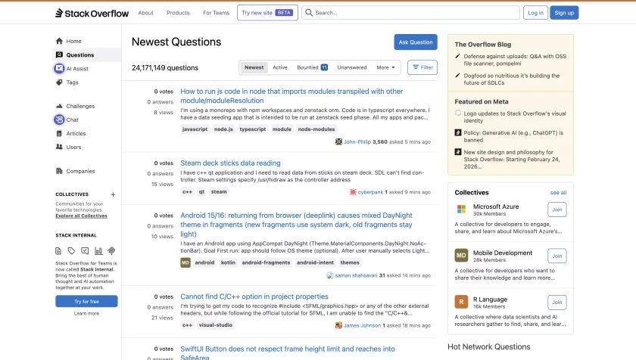Image resolution: width=636 pixels, height=360 pixels.
Task: Click the Articles icon in sidebar
Action: [x=59, y=133]
